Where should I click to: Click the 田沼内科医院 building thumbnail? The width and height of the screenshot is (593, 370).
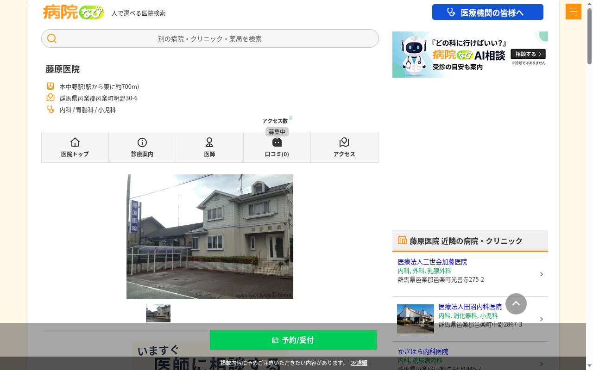pyautogui.click(x=416, y=319)
